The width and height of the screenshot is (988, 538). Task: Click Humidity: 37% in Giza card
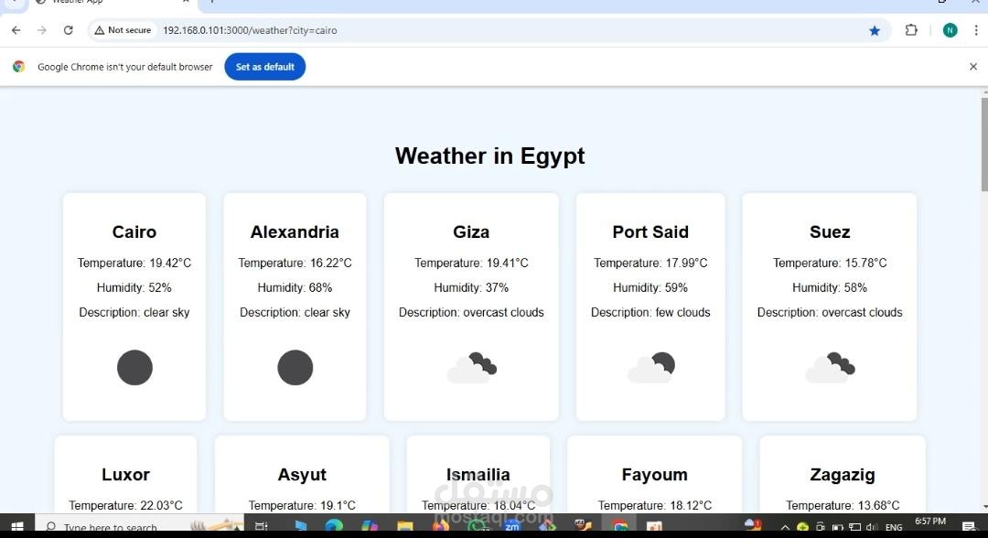[x=471, y=287]
